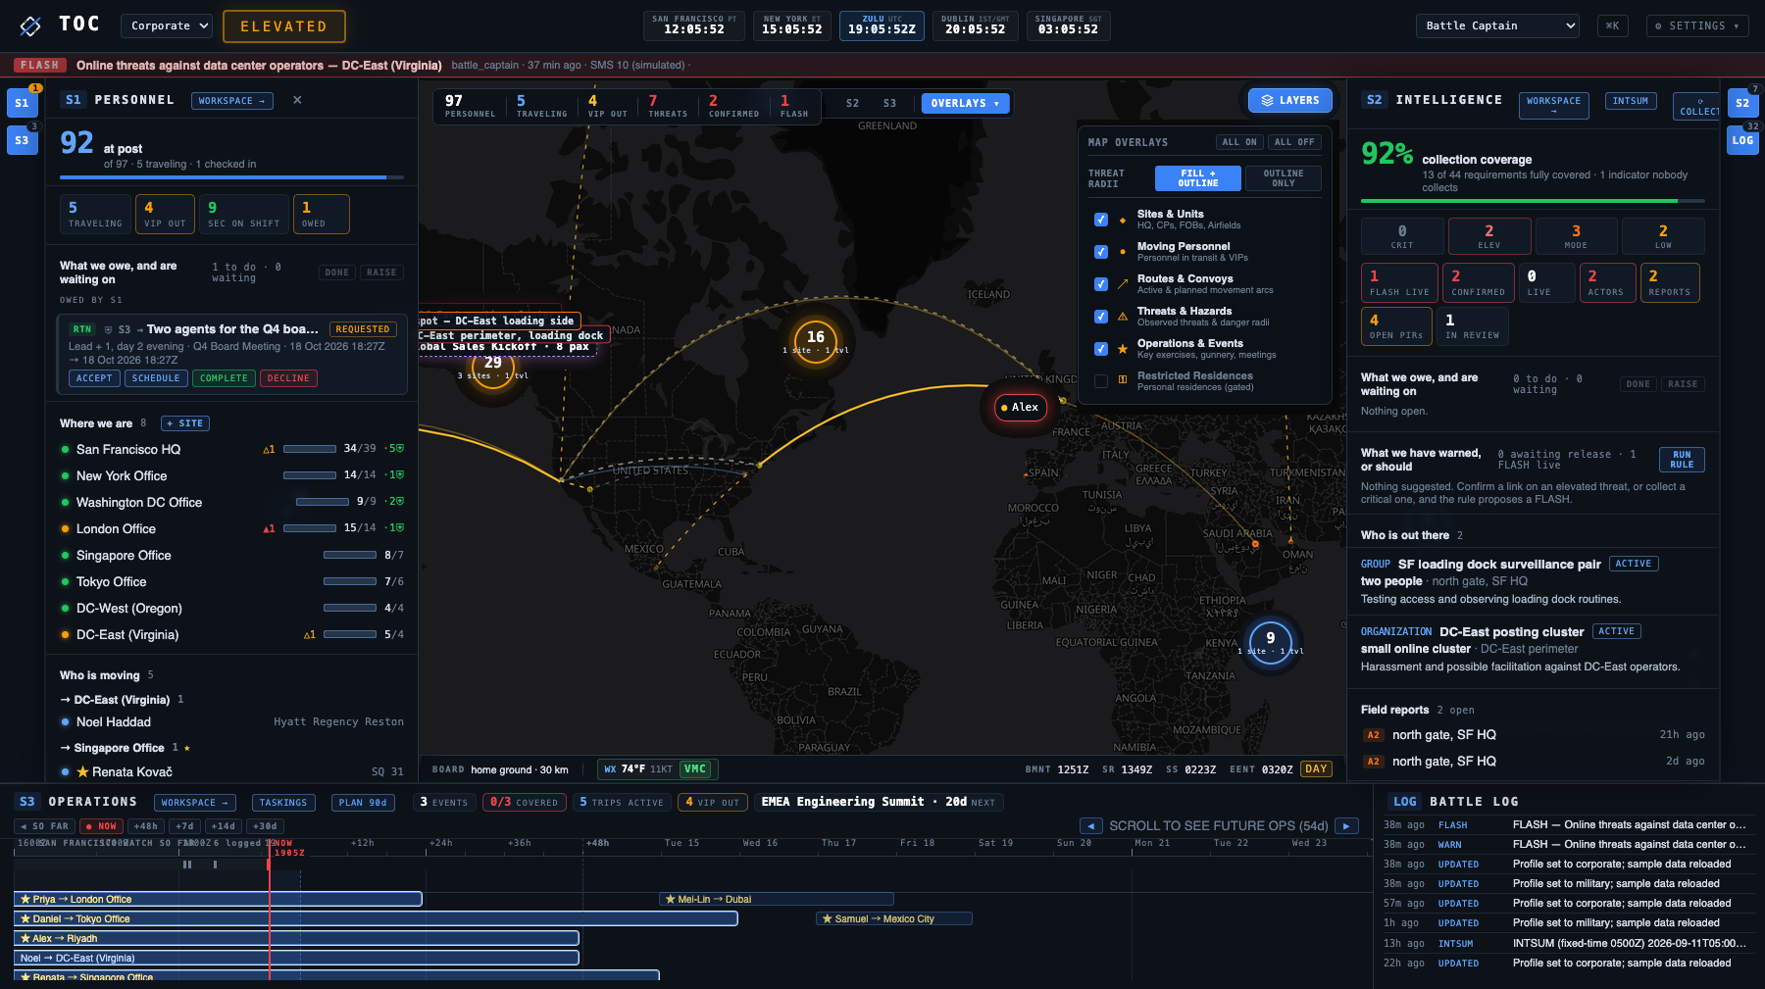Click the Alex traveler marker on map
The width and height of the screenshot is (1765, 989).
tap(1020, 407)
